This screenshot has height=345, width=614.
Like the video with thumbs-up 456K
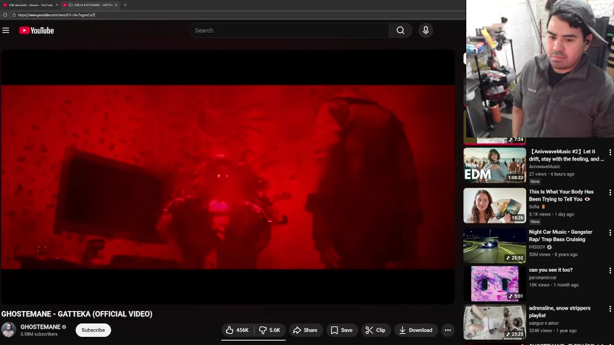pyautogui.click(x=237, y=330)
